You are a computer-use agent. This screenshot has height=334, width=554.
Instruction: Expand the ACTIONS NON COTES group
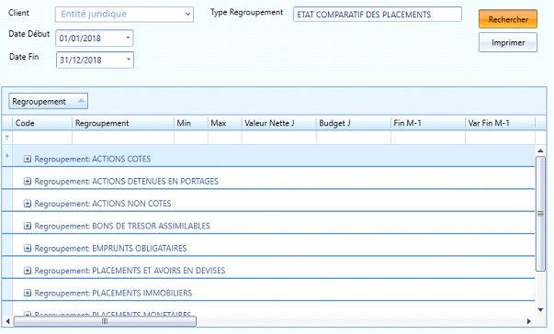pyautogui.click(x=28, y=204)
